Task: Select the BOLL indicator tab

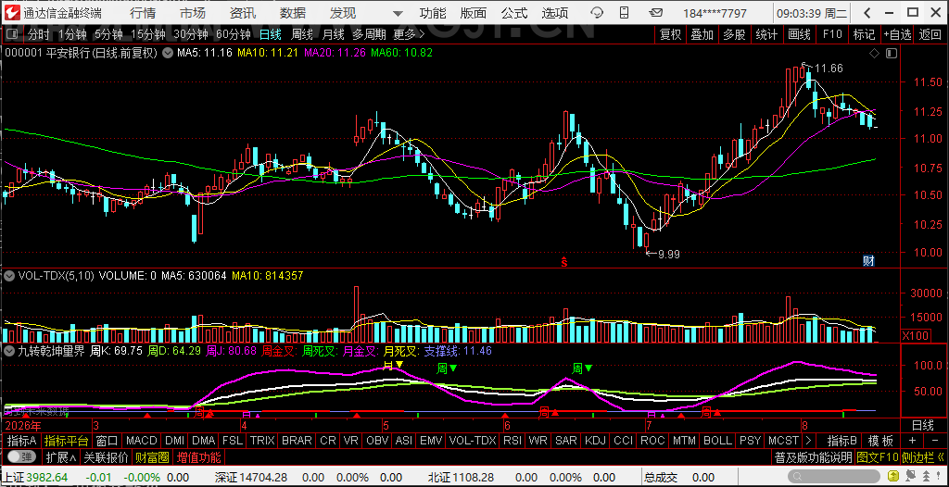Action: [717, 441]
